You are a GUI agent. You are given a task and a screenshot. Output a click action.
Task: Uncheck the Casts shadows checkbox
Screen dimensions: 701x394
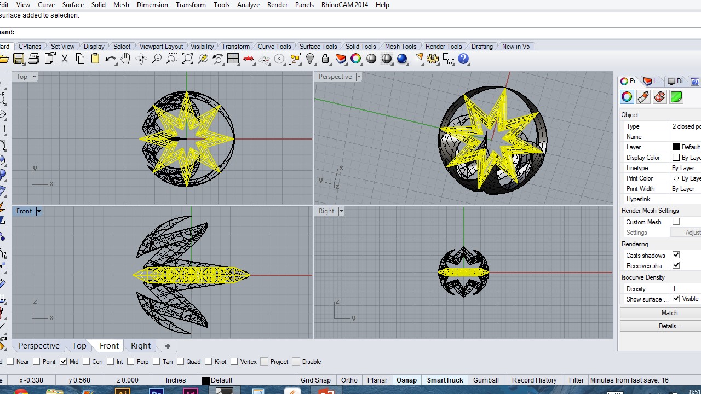click(x=676, y=255)
